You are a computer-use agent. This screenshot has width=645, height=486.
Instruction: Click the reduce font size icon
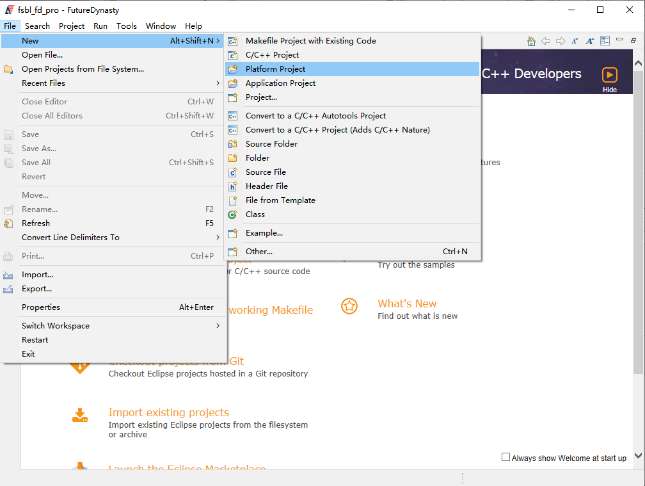(x=575, y=41)
